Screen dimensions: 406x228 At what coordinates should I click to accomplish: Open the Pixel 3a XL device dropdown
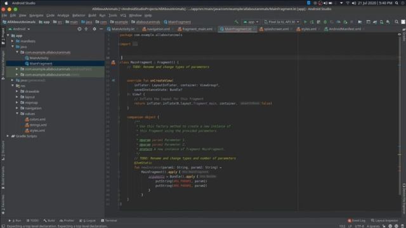click(282, 22)
